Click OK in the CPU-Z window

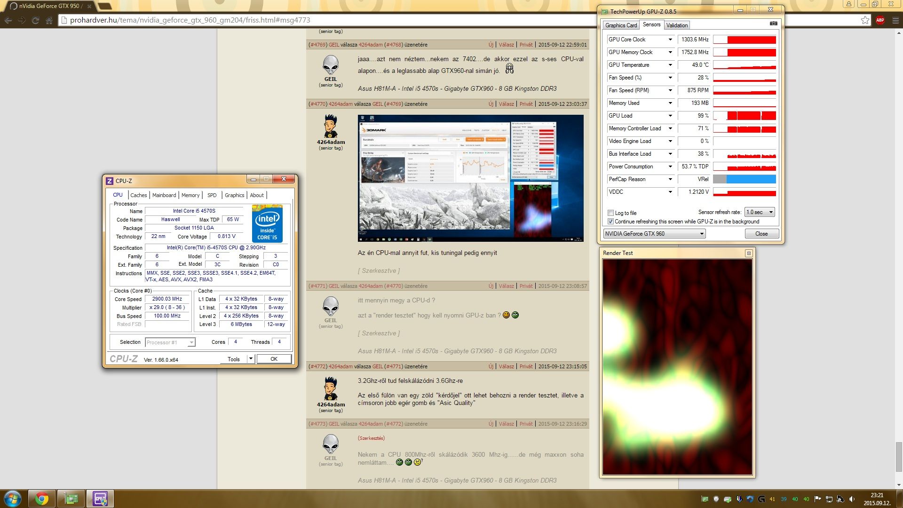274,359
